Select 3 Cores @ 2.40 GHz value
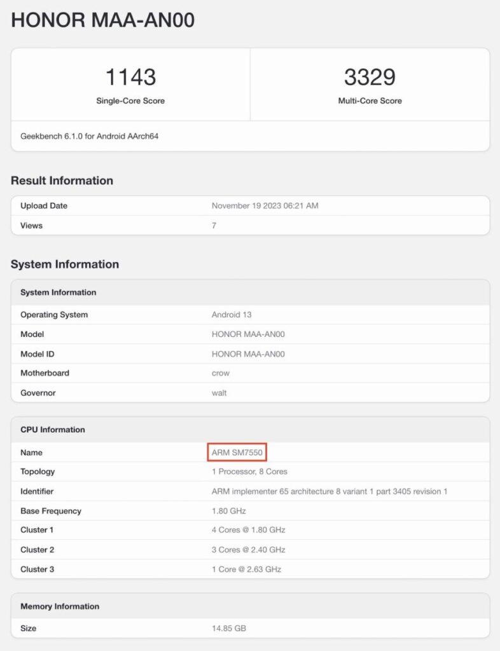500x651 pixels. (x=248, y=550)
